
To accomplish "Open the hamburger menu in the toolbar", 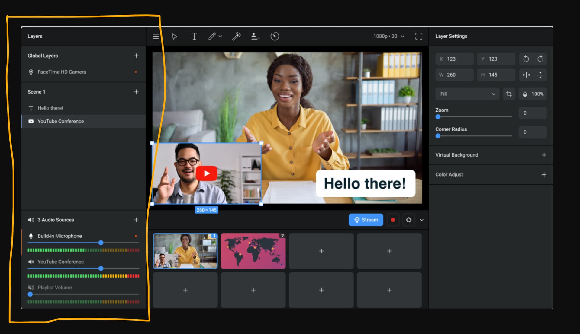I will pos(156,37).
